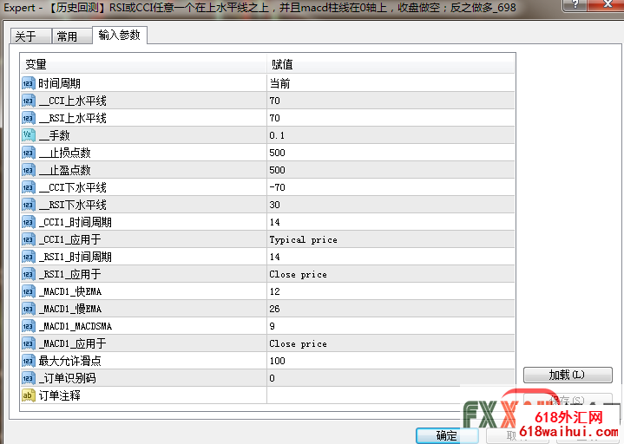Image resolution: width=624 pixels, height=444 pixels.
Task: Click the icon beside 时间周期 row
Action: 29,83
